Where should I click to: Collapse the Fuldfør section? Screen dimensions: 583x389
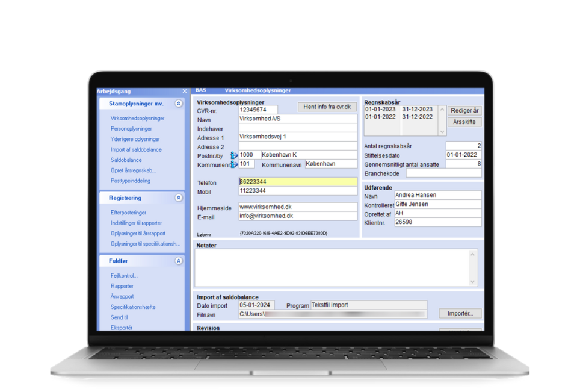179,261
